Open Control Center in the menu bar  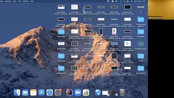click(x=128, y=1)
